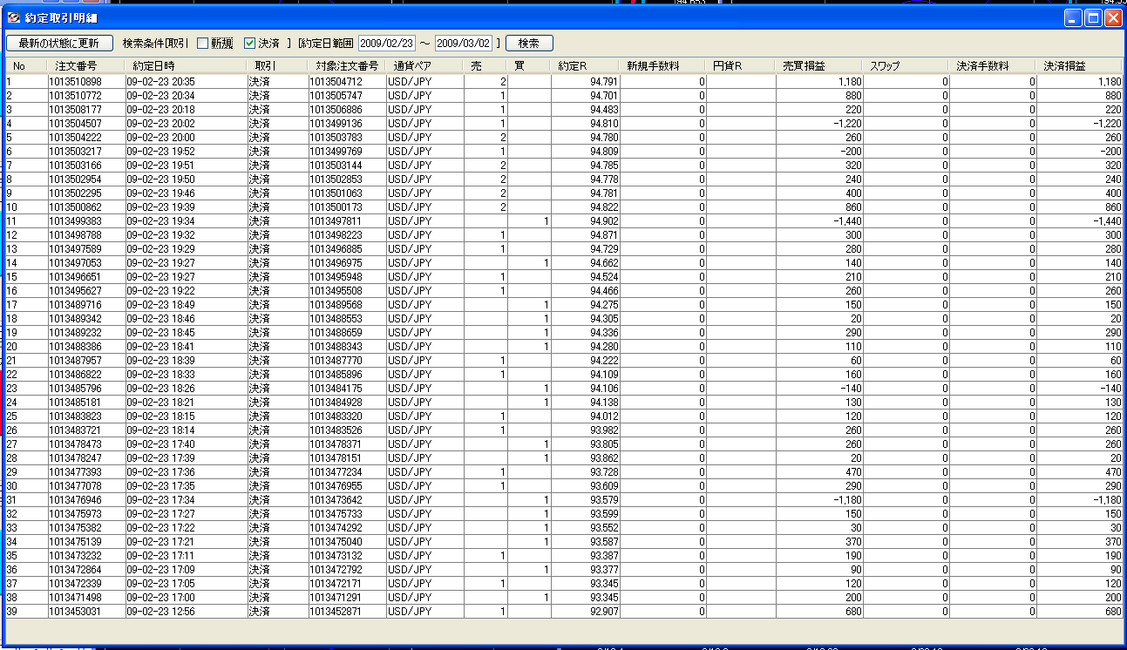Select order number 1013510898

point(75,81)
